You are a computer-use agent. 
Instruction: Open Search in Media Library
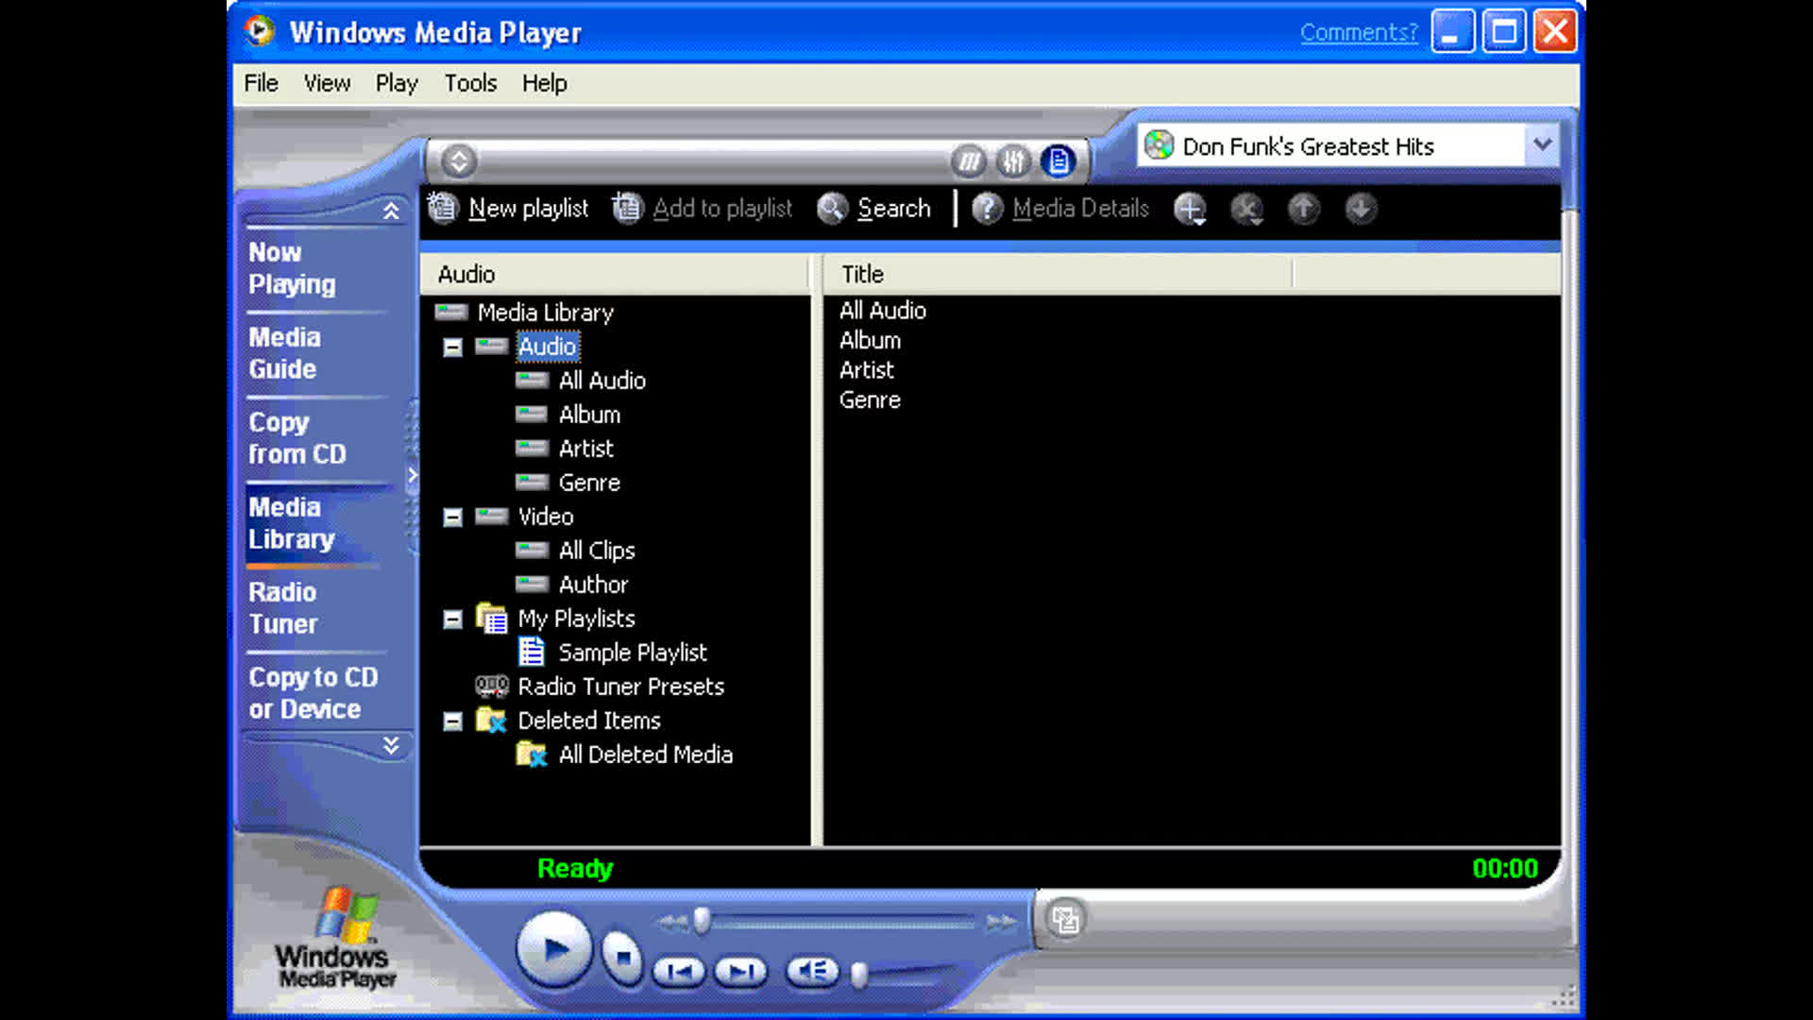click(x=873, y=208)
